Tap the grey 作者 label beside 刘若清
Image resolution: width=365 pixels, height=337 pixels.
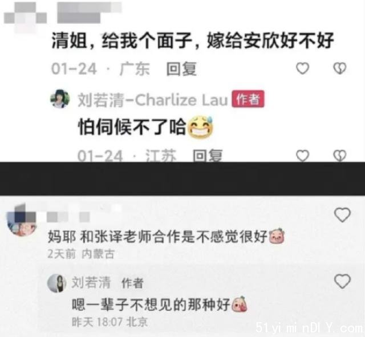point(132,283)
